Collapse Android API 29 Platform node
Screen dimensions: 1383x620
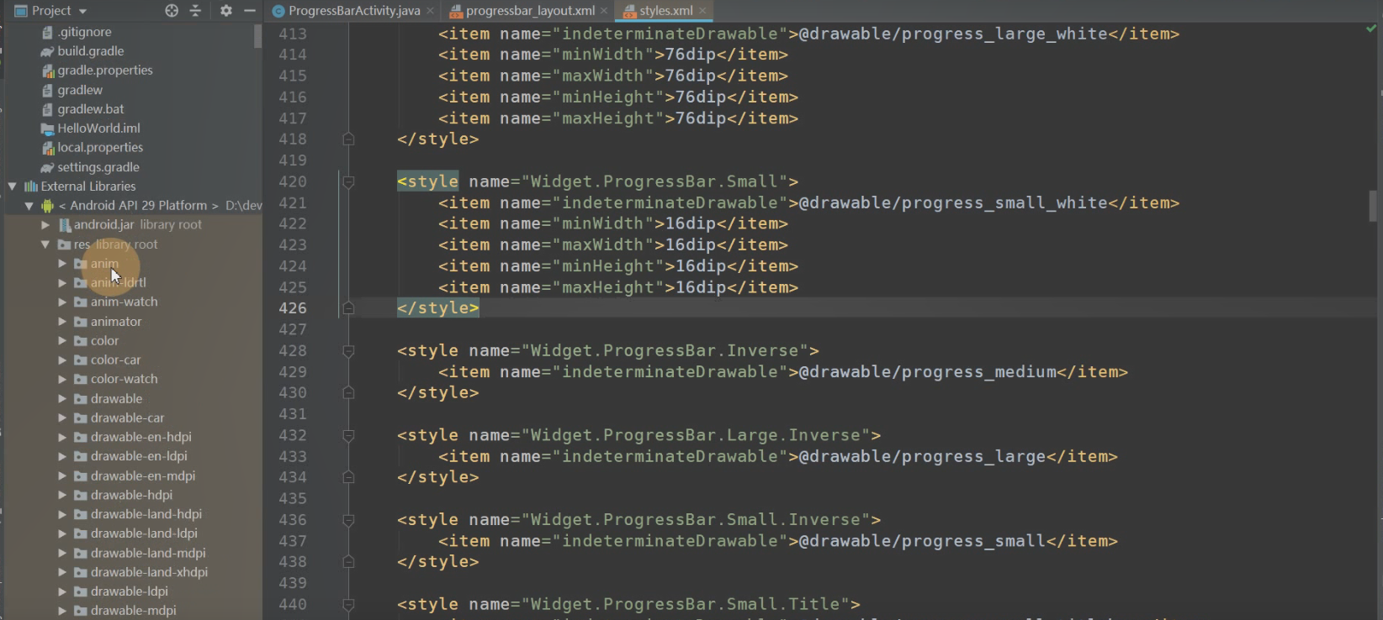[29, 206]
